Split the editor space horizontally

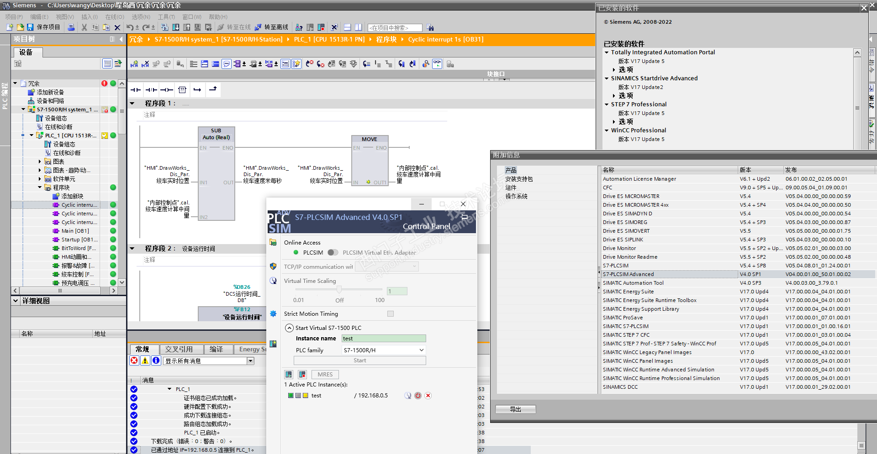click(348, 27)
